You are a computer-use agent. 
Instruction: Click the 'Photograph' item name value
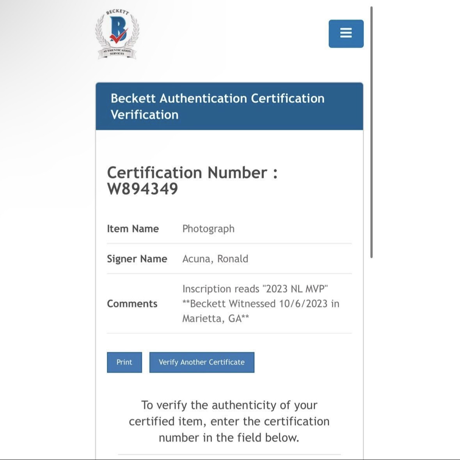click(x=209, y=229)
